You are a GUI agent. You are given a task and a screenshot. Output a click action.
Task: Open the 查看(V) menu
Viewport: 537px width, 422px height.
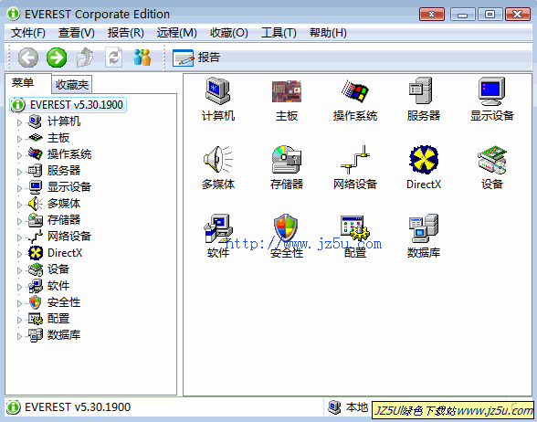pos(77,33)
